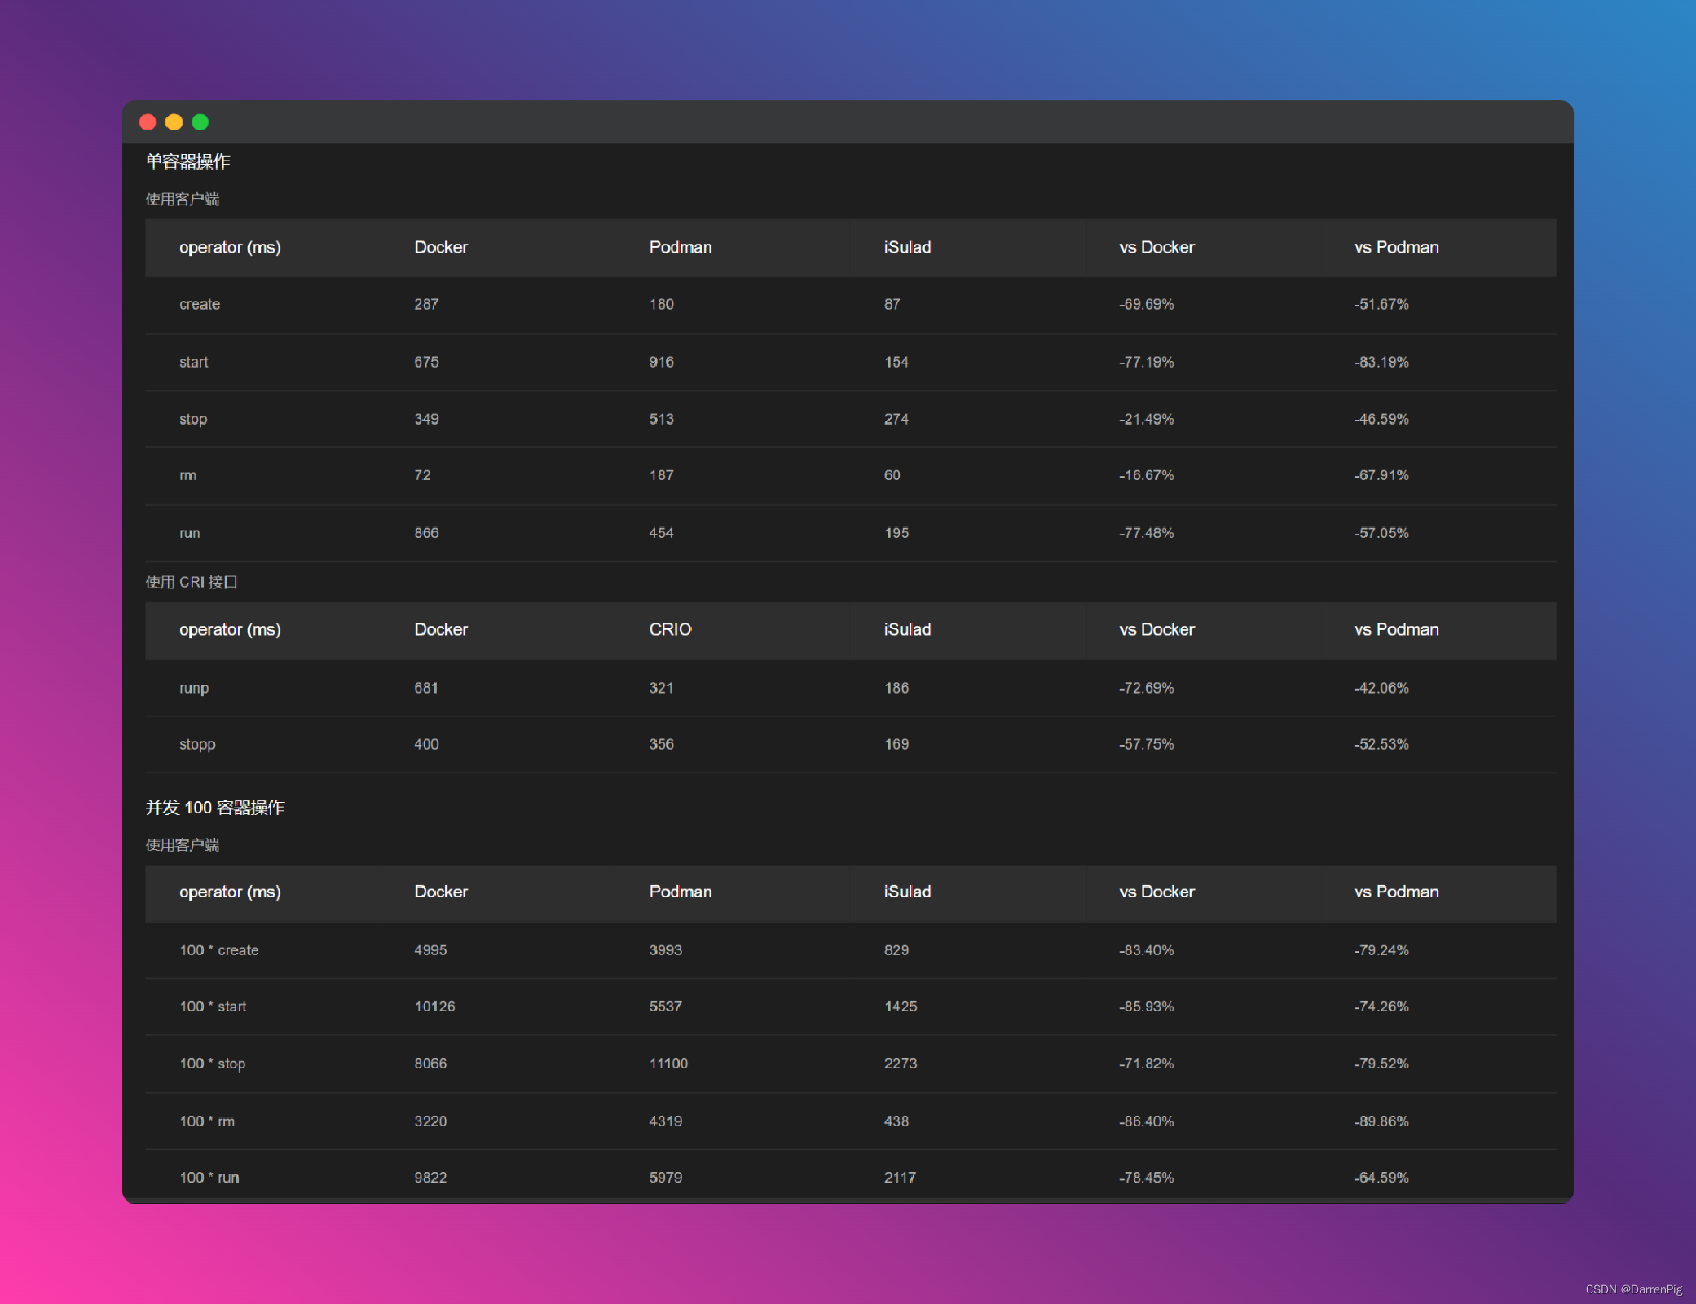Click the Podman value 11100
This screenshot has width=1696, height=1304.
tap(668, 1064)
